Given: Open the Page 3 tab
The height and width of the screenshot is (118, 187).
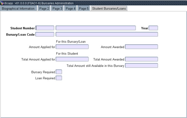Looking at the screenshot, I should (57, 9).
